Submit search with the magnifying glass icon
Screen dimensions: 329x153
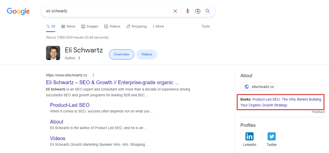[208, 11]
